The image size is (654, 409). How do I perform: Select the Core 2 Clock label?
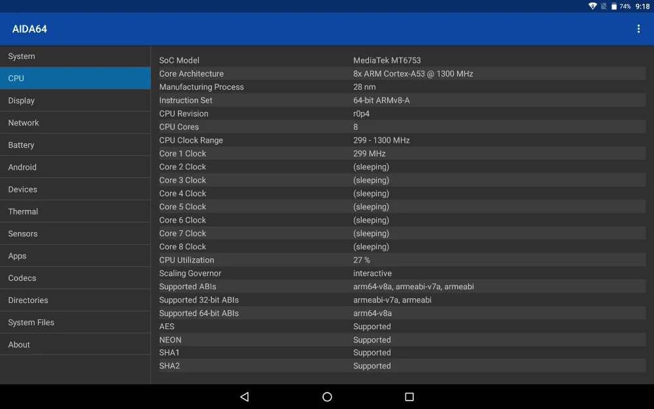click(182, 167)
